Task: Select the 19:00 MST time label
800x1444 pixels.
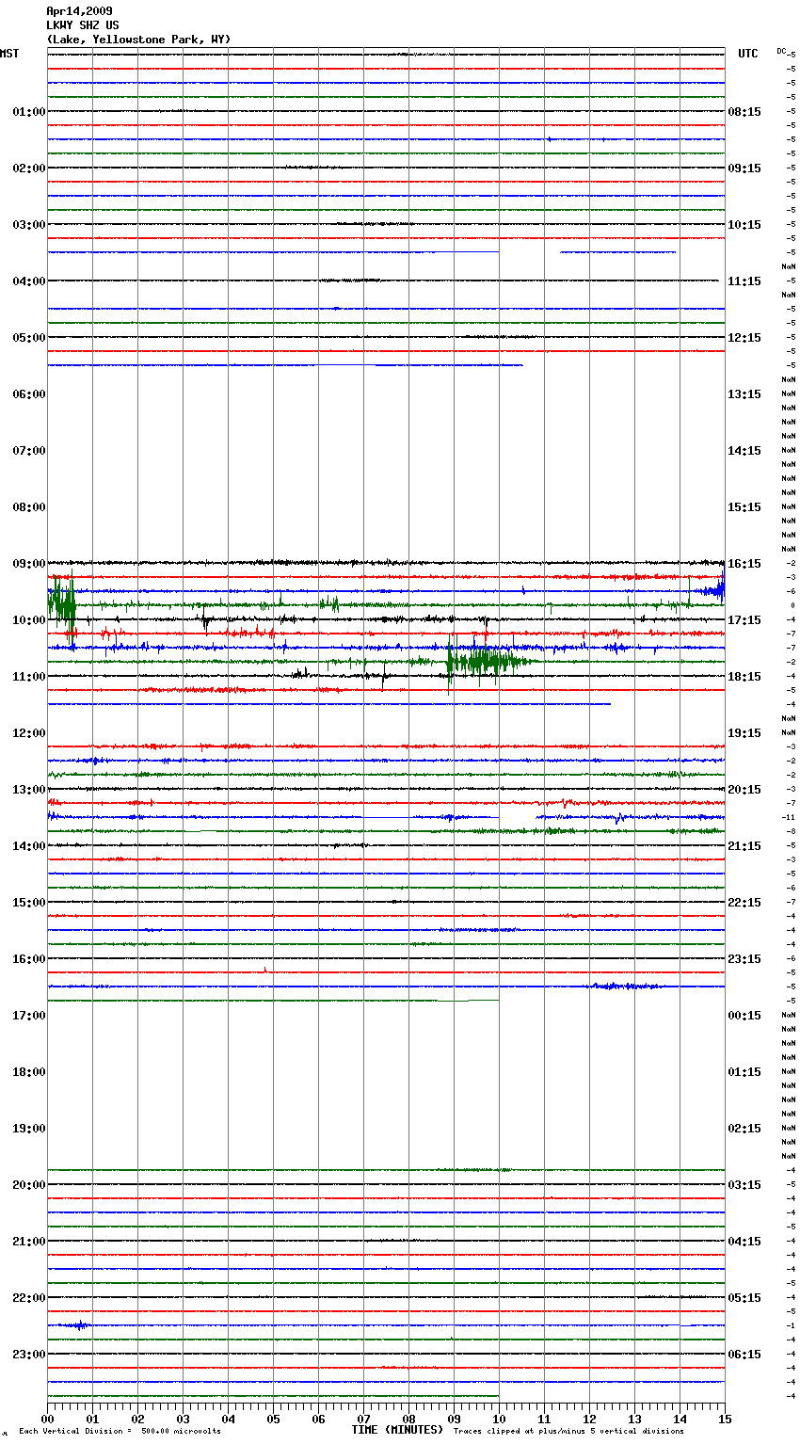Action: [29, 1129]
